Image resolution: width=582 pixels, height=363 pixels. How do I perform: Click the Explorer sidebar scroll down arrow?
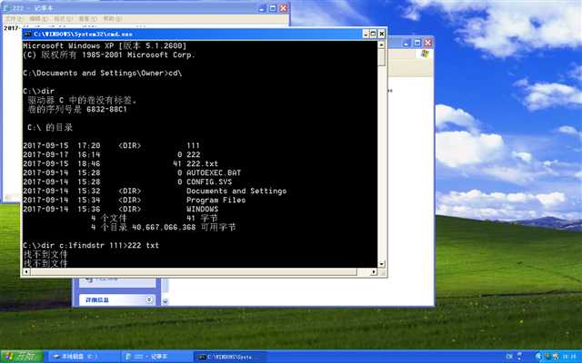[166, 301]
